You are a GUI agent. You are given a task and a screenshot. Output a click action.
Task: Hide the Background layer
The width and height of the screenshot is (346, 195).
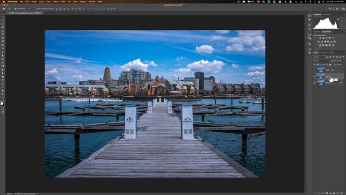coord(315,83)
